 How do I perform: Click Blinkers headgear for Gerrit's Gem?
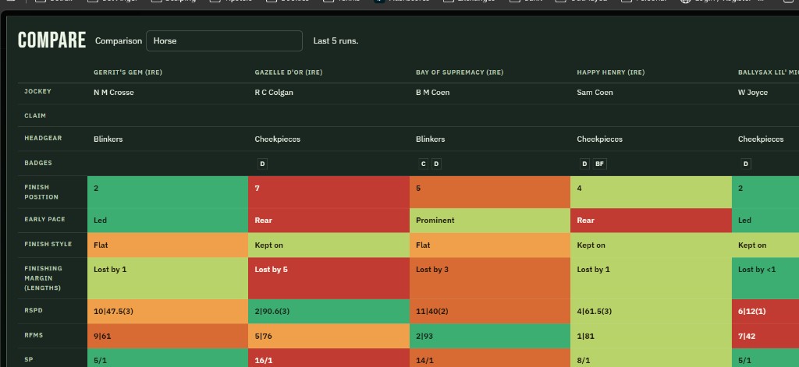[108, 139]
